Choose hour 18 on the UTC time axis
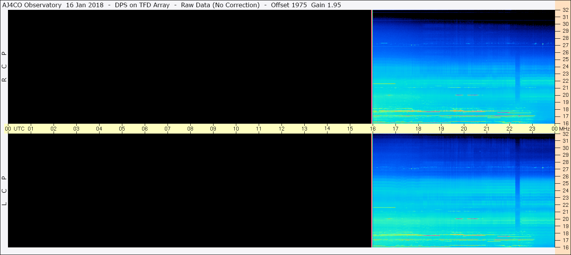This screenshot has height=255, width=571. pyautogui.click(x=418, y=129)
